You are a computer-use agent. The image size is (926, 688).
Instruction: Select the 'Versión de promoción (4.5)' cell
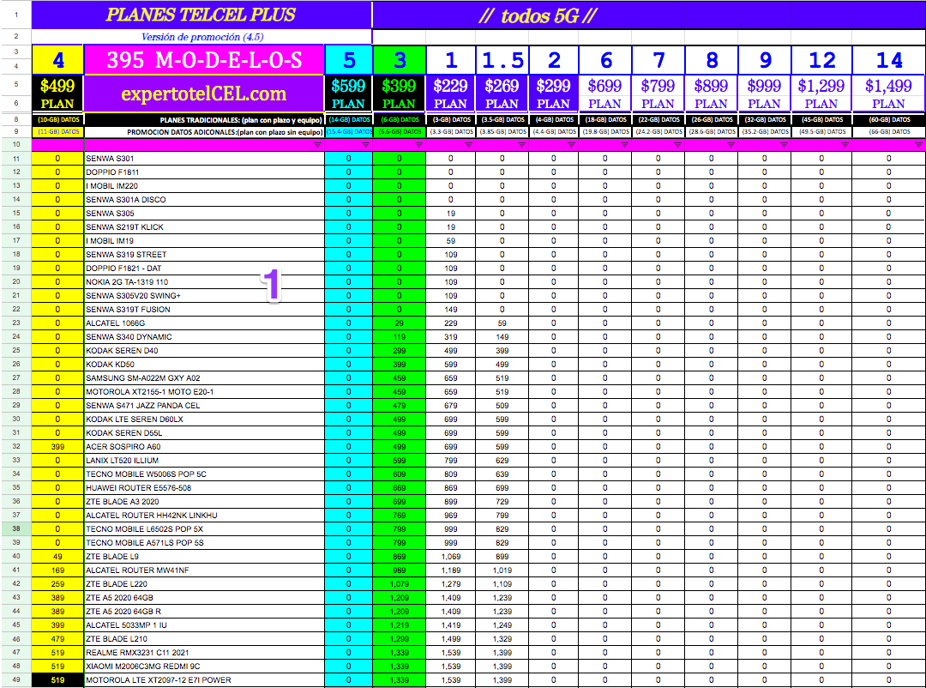tap(201, 37)
